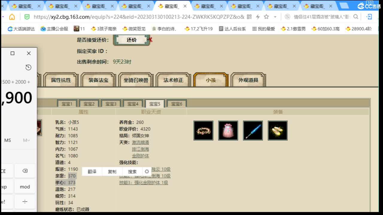Click the green security icon before the URL
Viewport: 383px width, 215px height.
click(27, 17)
